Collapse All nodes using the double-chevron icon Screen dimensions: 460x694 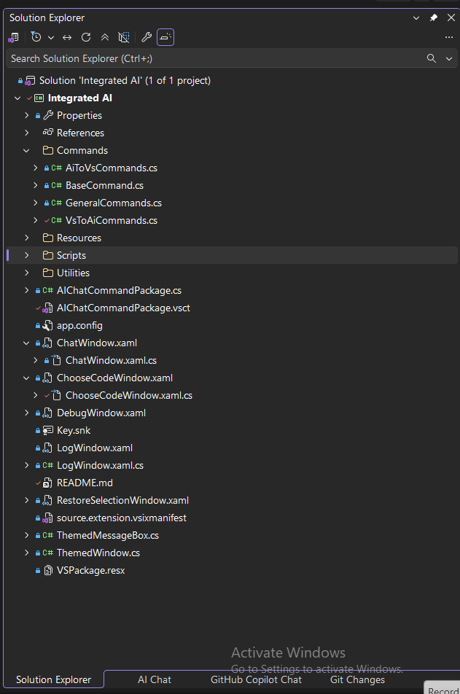click(x=105, y=38)
